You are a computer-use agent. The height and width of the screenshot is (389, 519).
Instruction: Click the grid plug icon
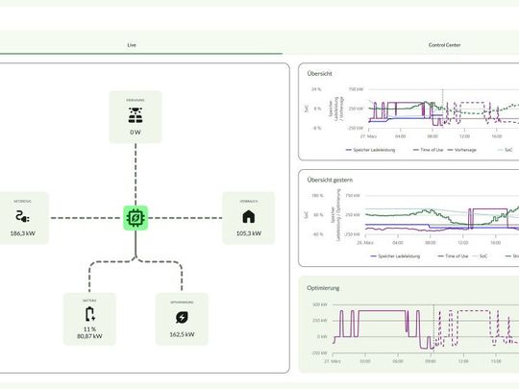tap(22, 217)
